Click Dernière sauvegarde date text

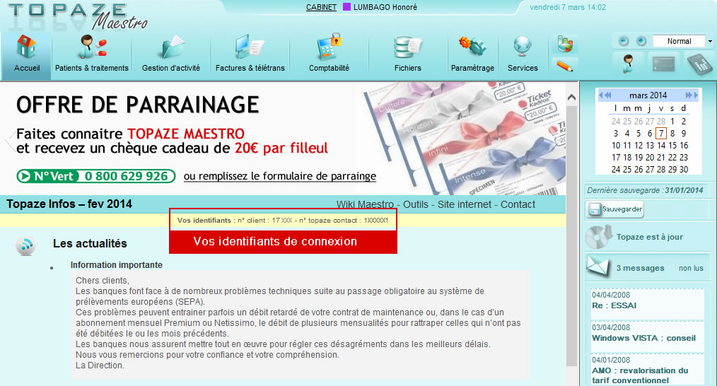(x=645, y=190)
